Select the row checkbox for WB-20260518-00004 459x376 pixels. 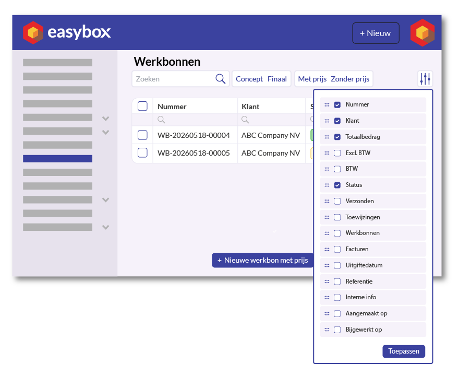(142, 135)
